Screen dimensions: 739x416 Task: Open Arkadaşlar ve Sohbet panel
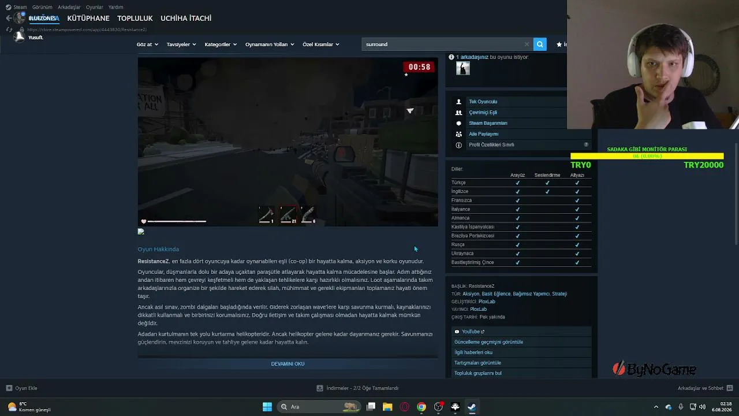tap(705, 388)
